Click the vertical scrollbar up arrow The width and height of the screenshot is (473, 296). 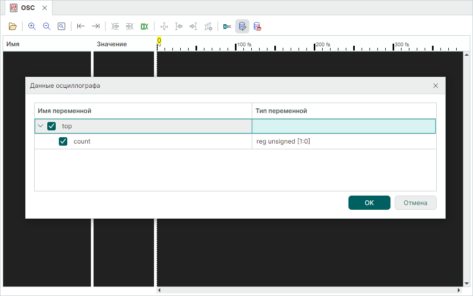(x=467, y=55)
